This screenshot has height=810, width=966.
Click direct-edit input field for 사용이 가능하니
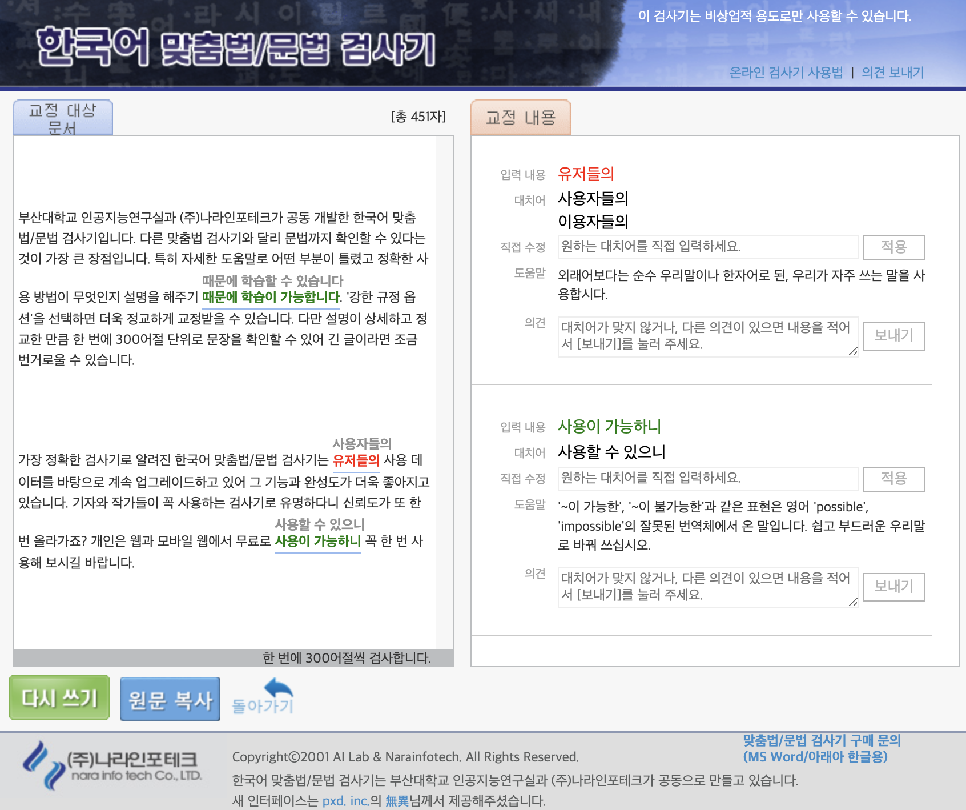pos(708,478)
